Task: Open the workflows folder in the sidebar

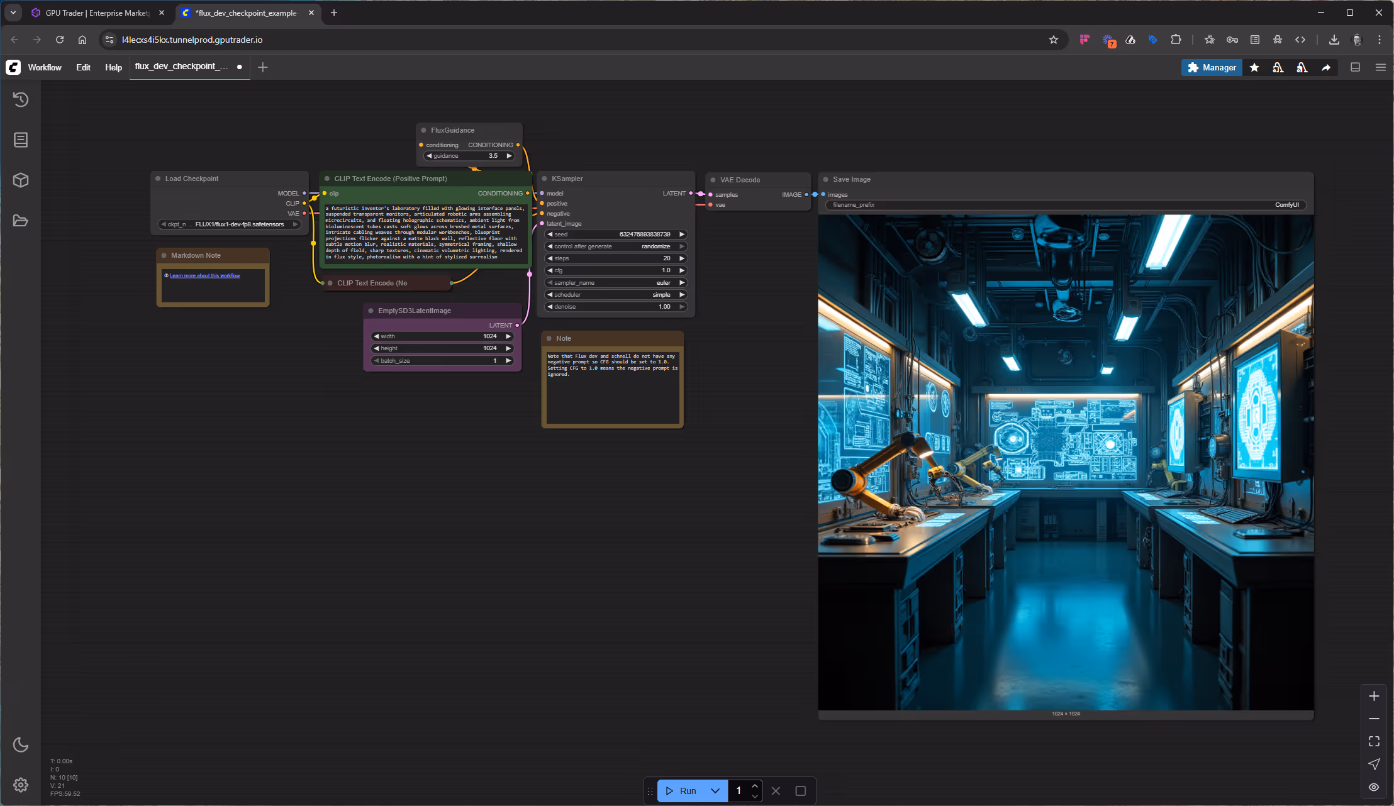Action: (x=21, y=220)
